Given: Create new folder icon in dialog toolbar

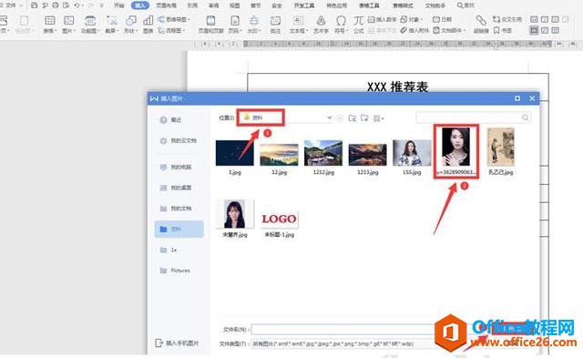Looking at the screenshot, I should [x=364, y=118].
